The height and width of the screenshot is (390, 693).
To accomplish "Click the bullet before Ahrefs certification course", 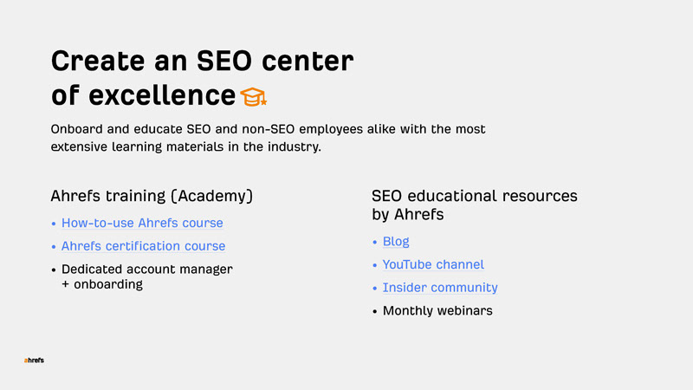I will click(54, 247).
